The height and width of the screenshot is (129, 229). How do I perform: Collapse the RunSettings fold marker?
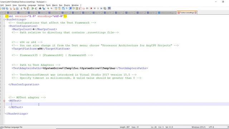click(4, 19)
